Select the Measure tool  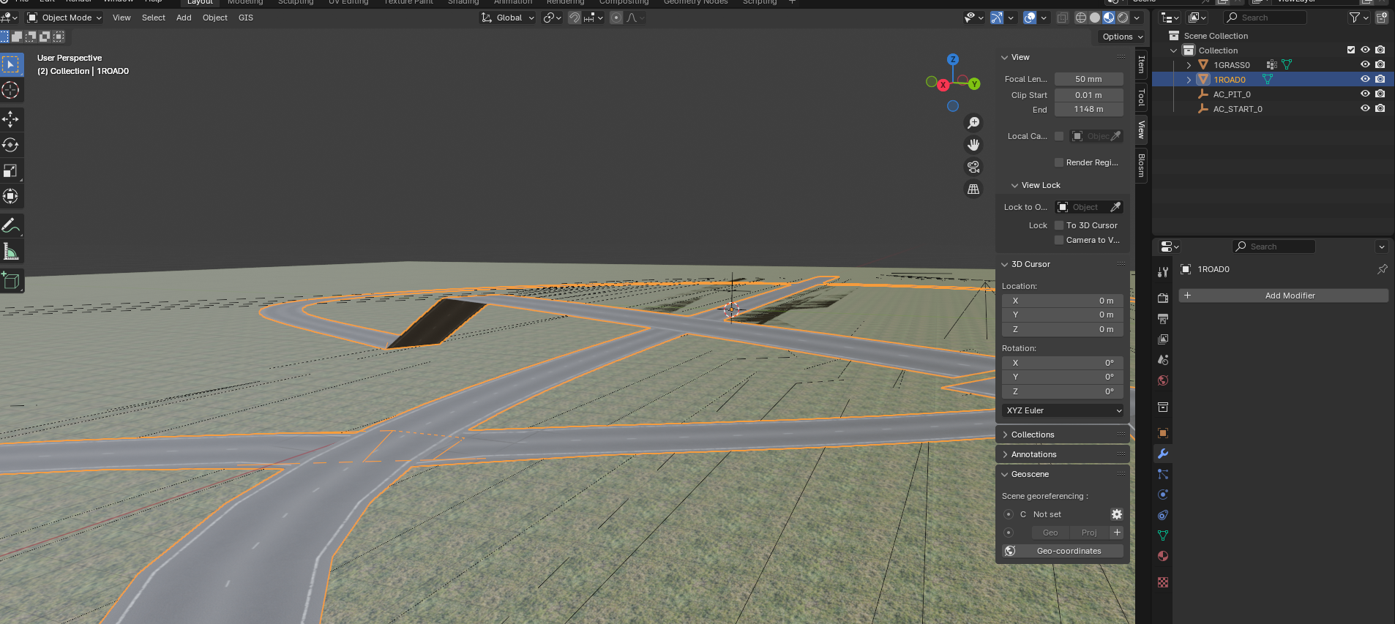pos(11,251)
